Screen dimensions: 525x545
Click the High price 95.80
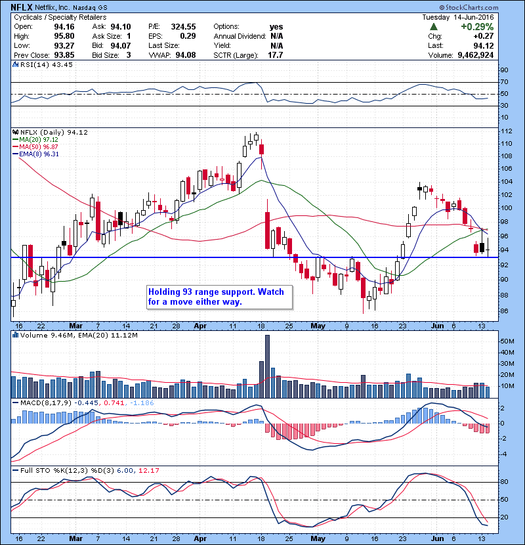click(64, 36)
